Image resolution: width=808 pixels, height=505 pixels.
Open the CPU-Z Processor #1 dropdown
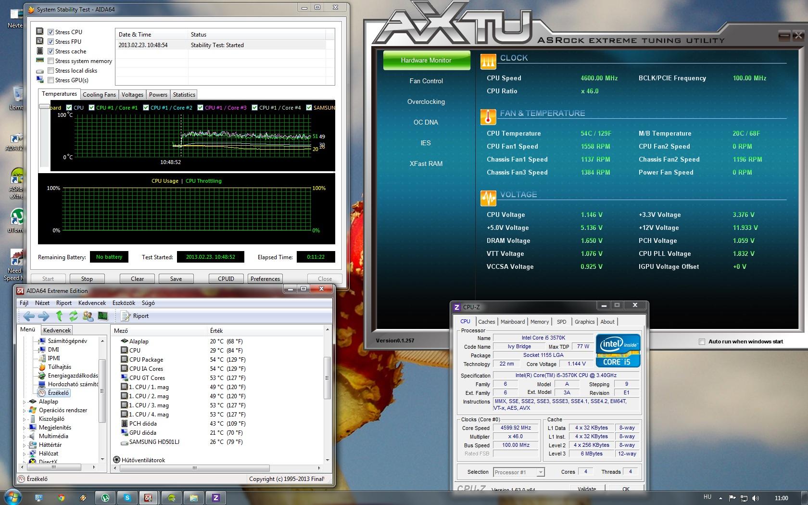tap(519, 472)
